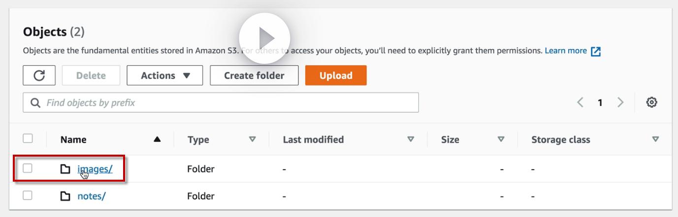Click the external link icon beside Learn more

point(596,51)
